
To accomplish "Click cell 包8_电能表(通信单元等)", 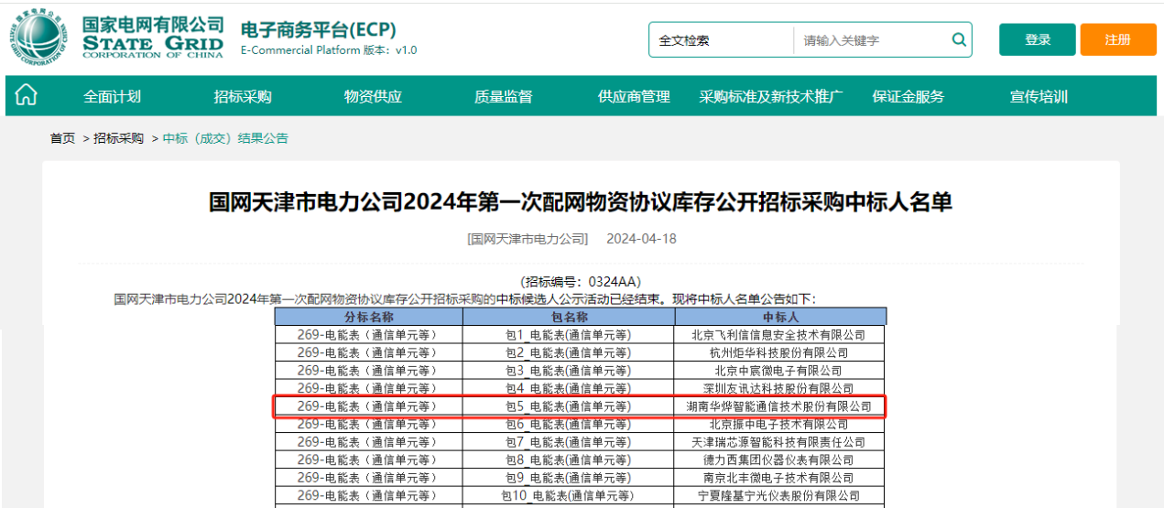I will pyautogui.click(x=569, y=459).
